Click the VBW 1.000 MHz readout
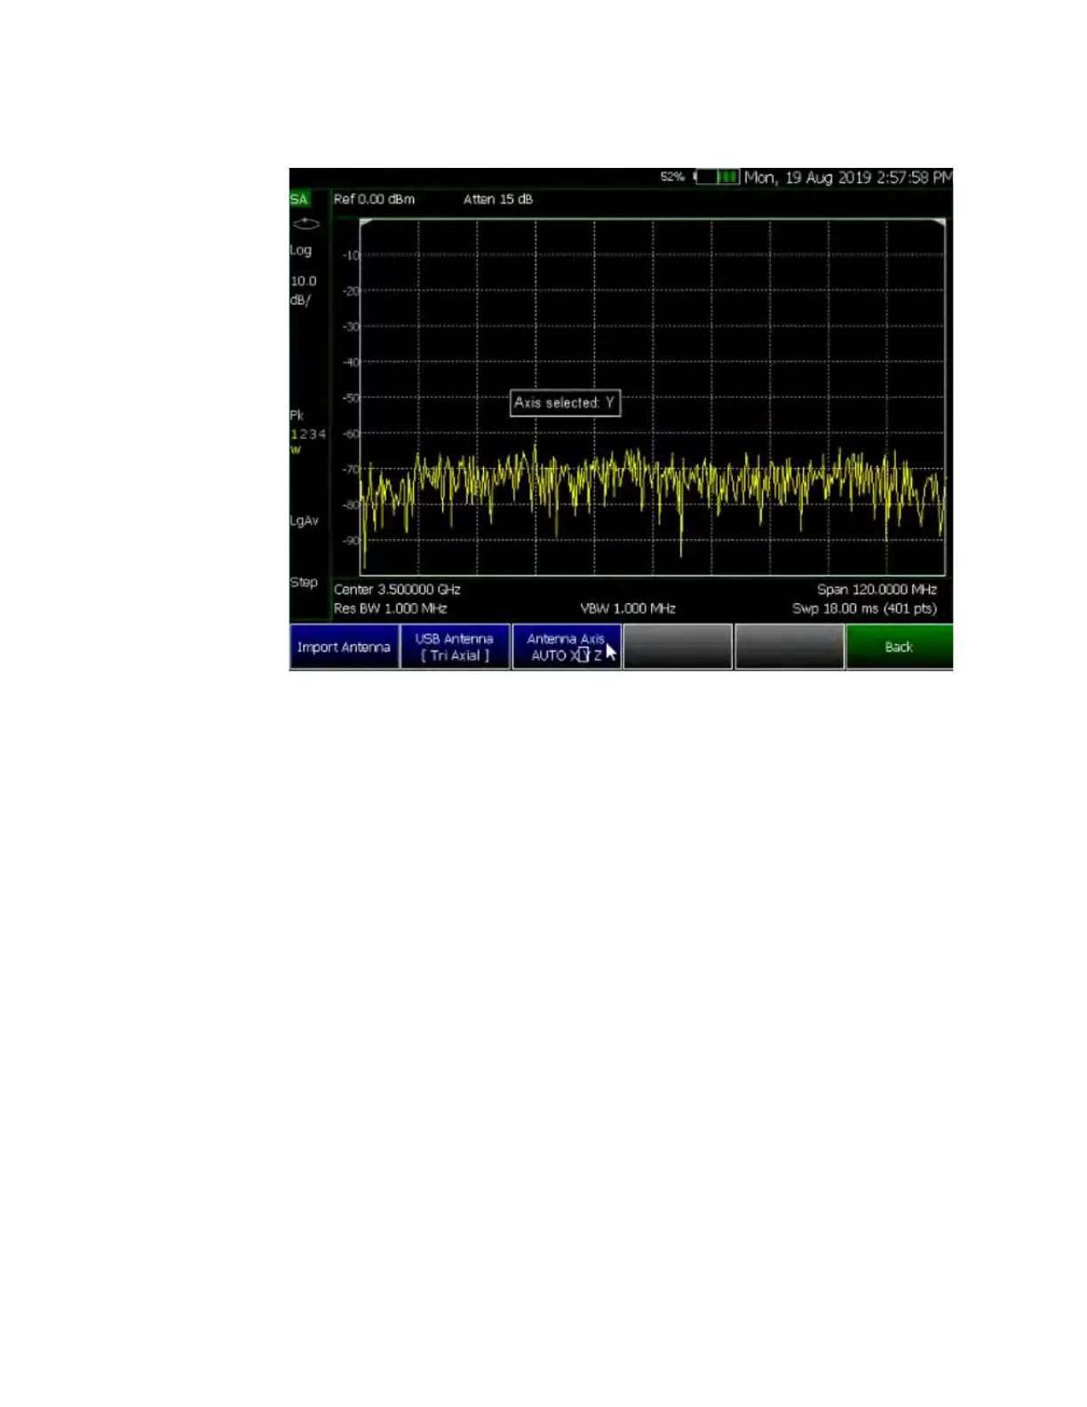1087x1407 pixels. pos(628,608)
